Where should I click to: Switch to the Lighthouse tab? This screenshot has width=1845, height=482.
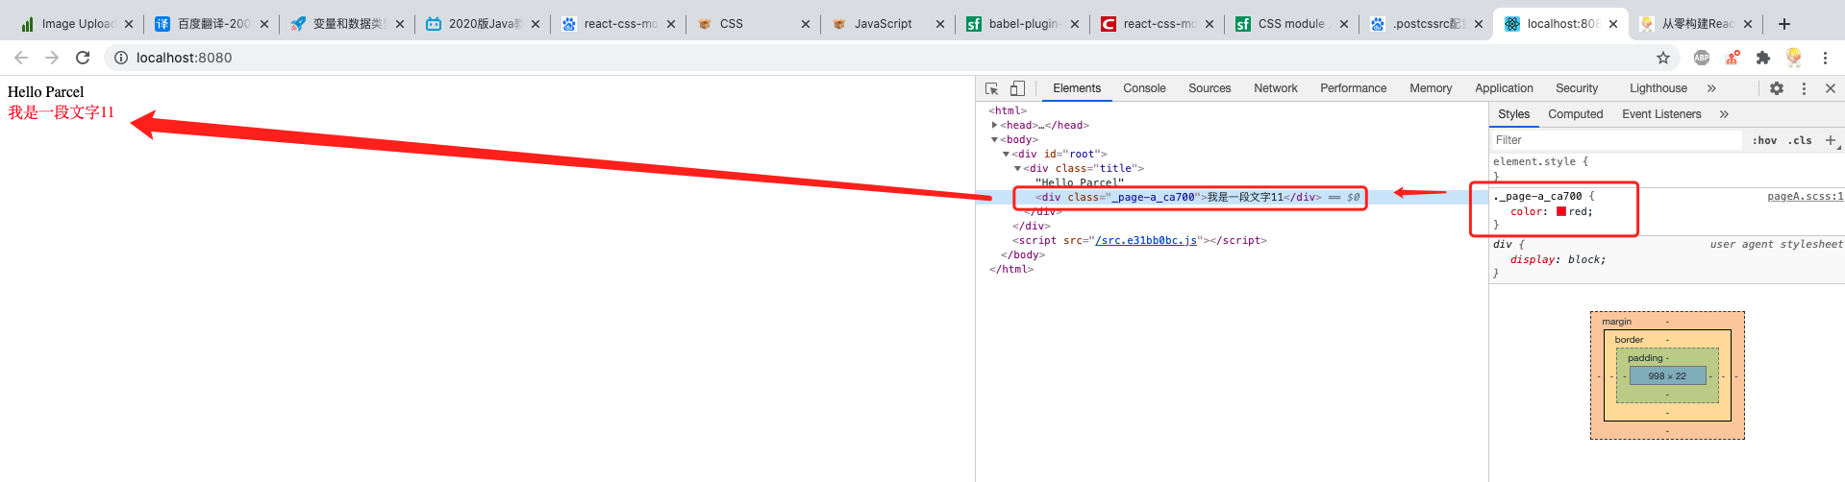[1658, 88]
